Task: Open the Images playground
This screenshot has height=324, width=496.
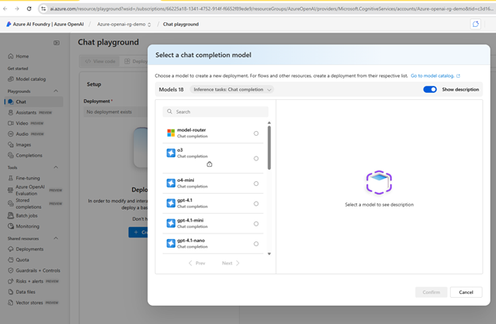Action: (x=23, y=145)
